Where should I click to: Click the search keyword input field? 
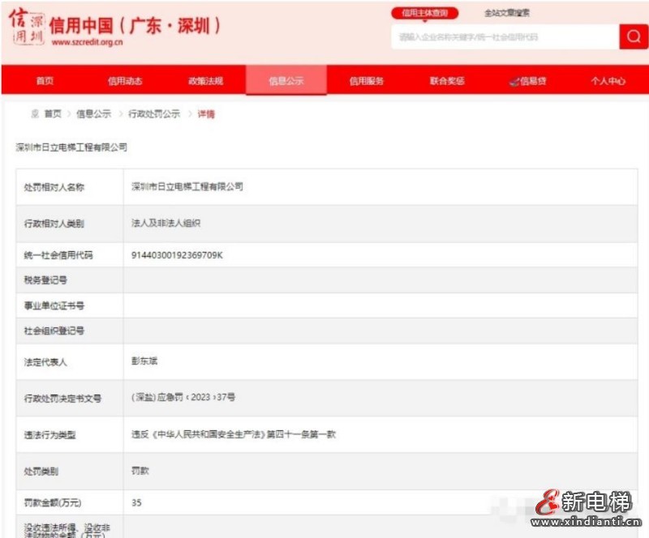tap(505, 37)
